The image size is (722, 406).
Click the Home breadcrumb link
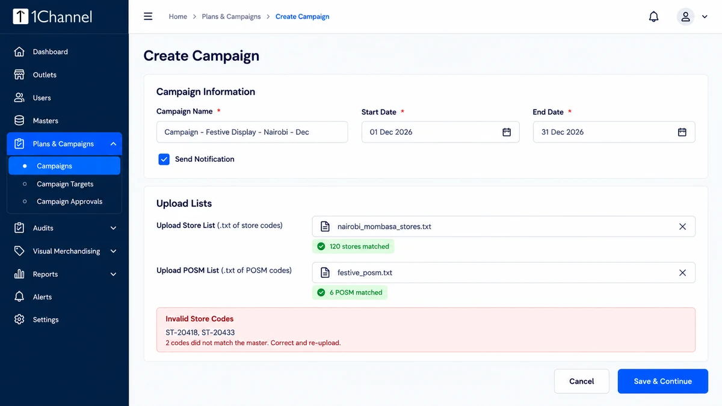point(177,17)
